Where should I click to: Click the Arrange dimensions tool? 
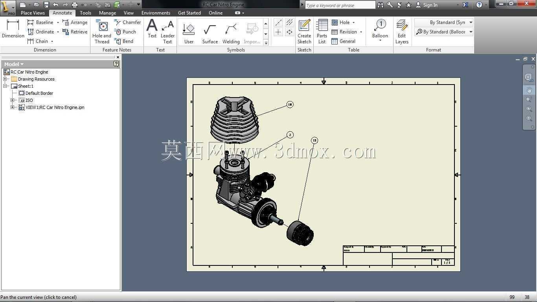[75, 22]
